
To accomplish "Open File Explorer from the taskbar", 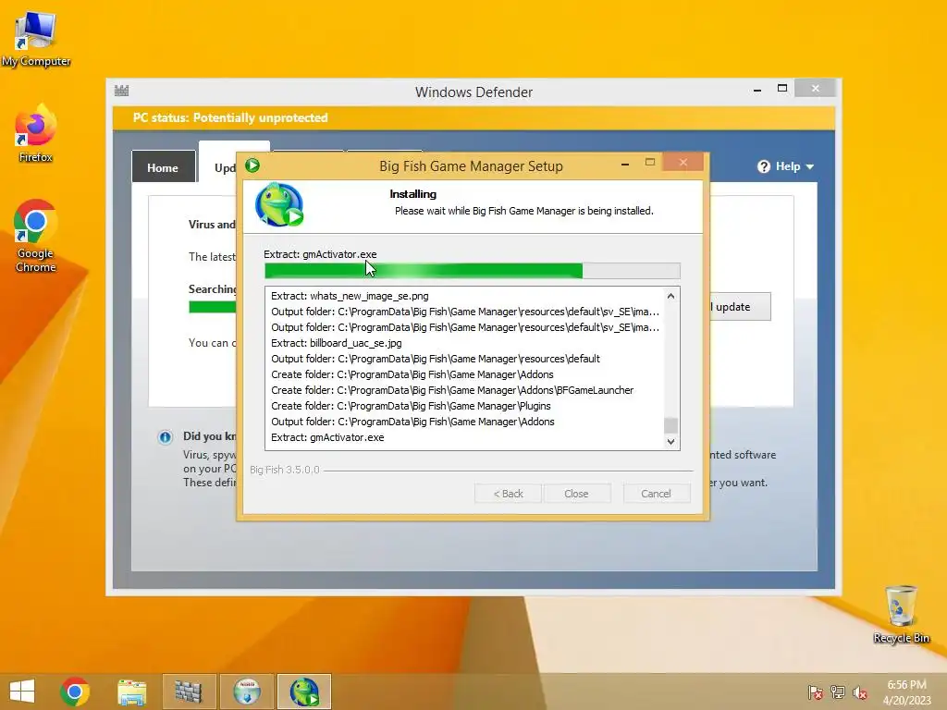I will coord(131,692).
